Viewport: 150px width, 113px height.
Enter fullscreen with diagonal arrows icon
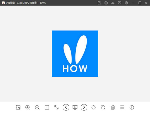pyautogui.click(x=56, y=107)
